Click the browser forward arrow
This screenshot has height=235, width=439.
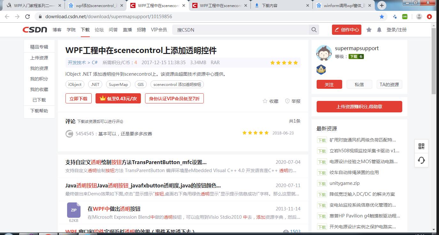[17, 17]
